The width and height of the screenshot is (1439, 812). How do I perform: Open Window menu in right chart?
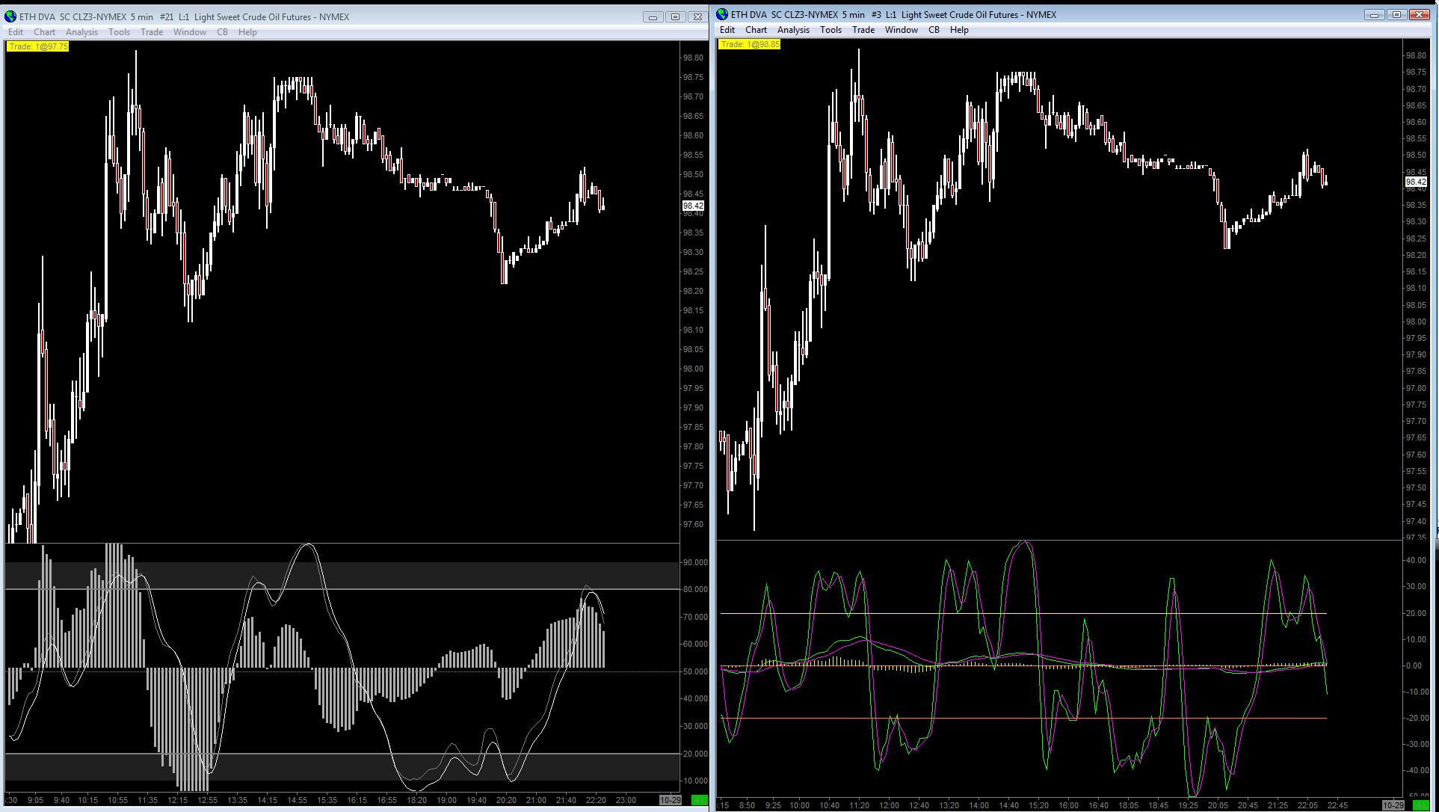coord(901,30)
